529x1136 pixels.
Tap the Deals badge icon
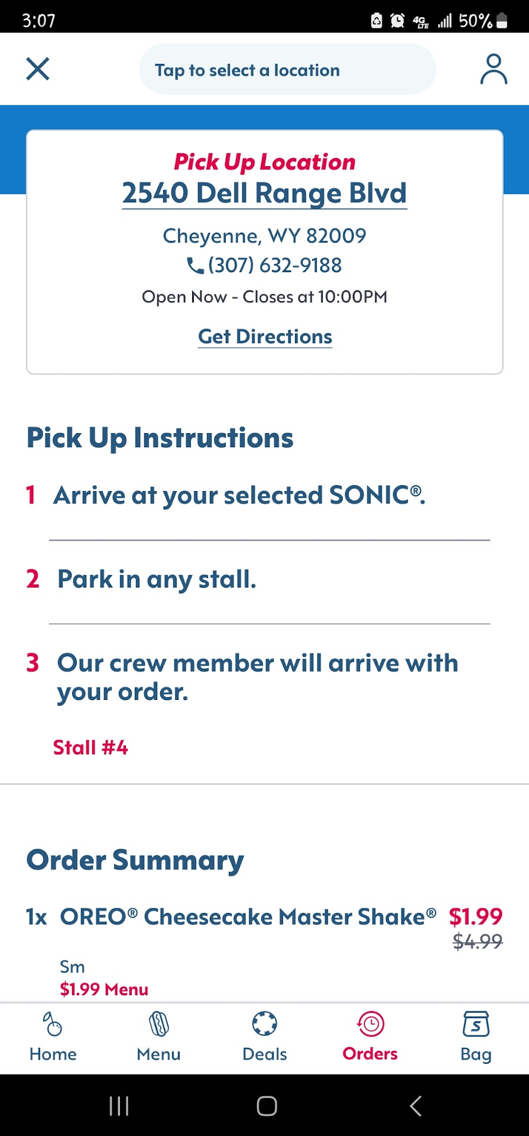264,1024
